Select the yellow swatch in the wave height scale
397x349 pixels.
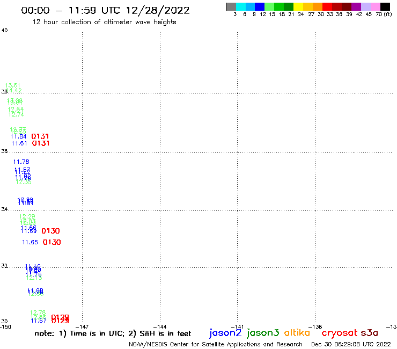coord(298,6)
